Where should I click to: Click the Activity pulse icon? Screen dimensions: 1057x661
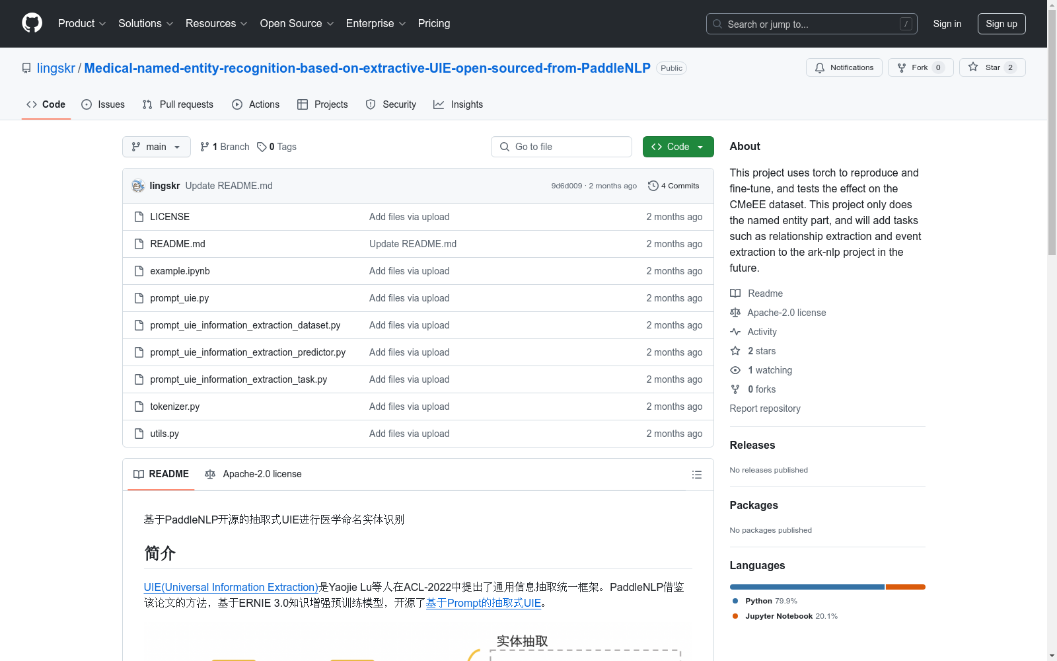click(x=735, y=332)
